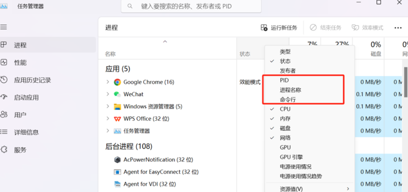This screenshot has height=192, width=408.
Task: Open the 启动应用 page
Action: [48, 98]
